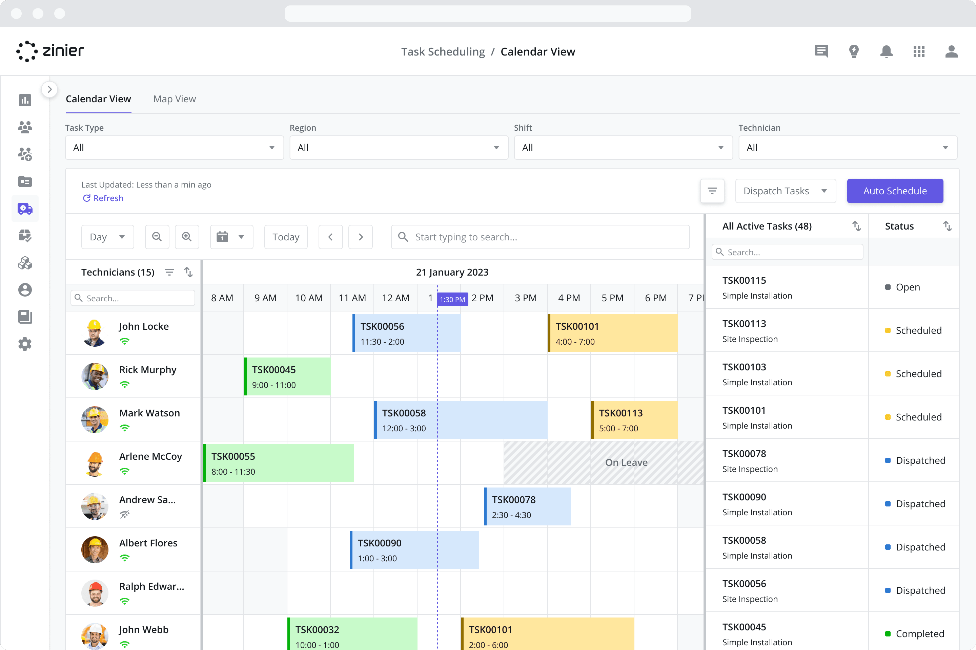This screenshot has width=976, height=650.
Task: Click the lightbulb ideas icon in the top bar
Action: pyautogui.click(x=854, y=51)
